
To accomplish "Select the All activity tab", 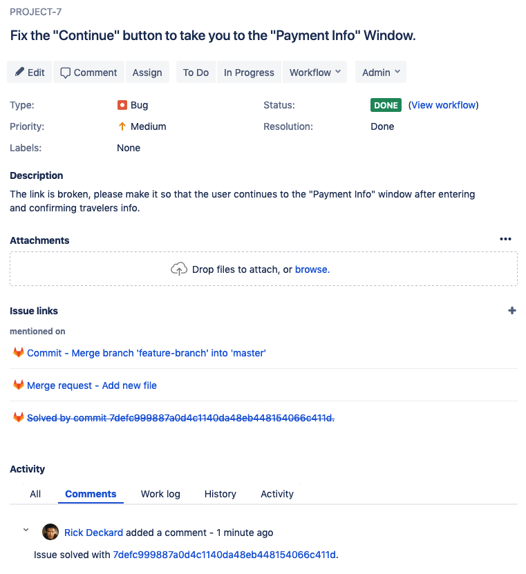I will (x=35, y=494).
